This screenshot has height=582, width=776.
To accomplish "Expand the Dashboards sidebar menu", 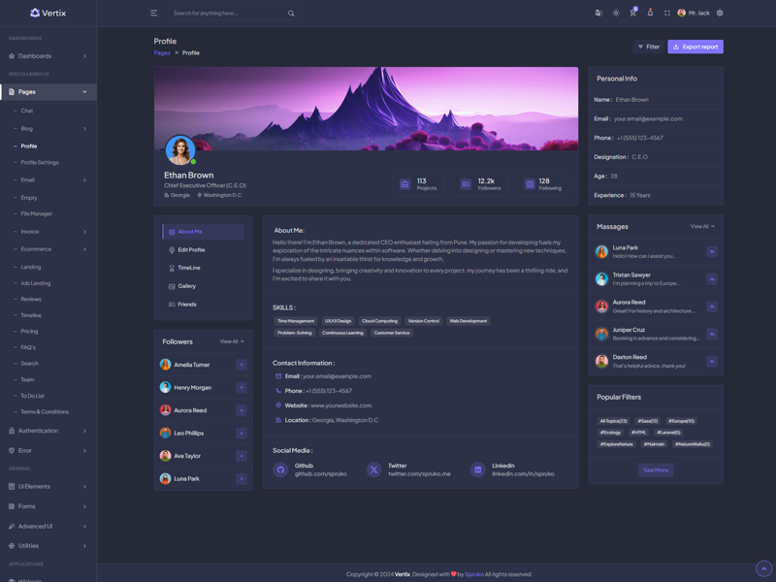I will click(48, 56).
